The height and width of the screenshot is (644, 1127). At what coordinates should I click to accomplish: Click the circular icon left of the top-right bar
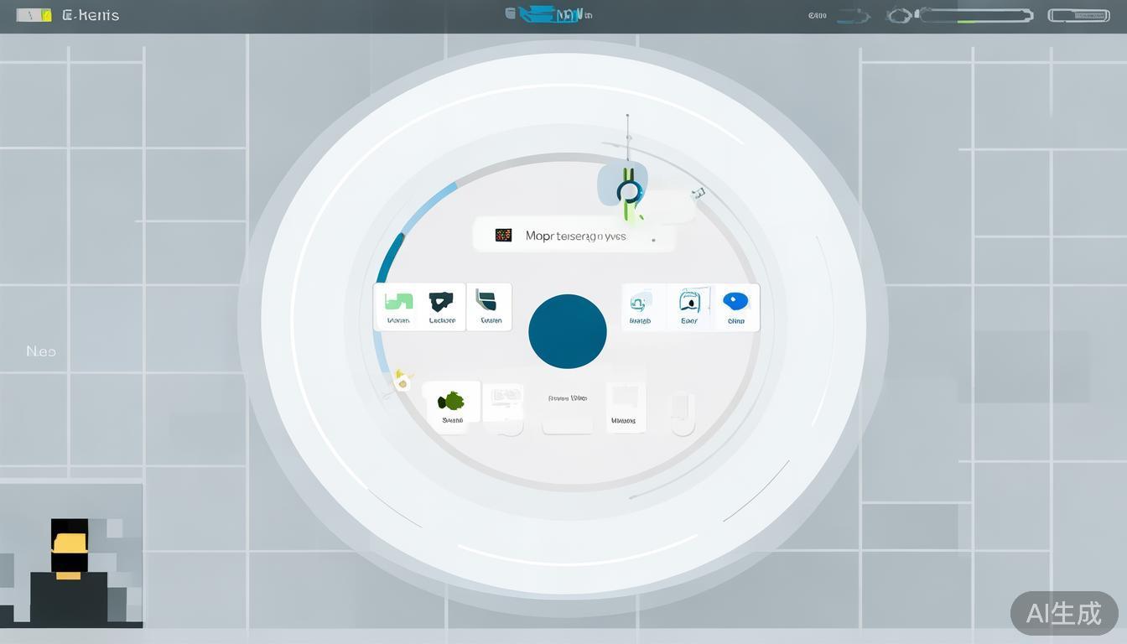point(899,15)
